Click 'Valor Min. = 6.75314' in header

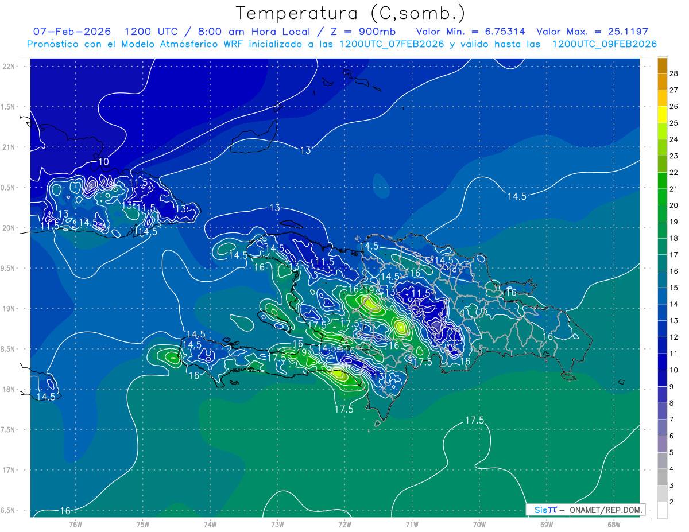coord(470,32)
